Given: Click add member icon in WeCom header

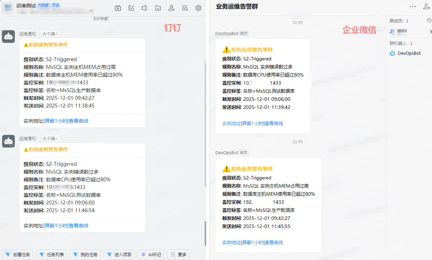Looking at the screenshot, I should [426, 7].
